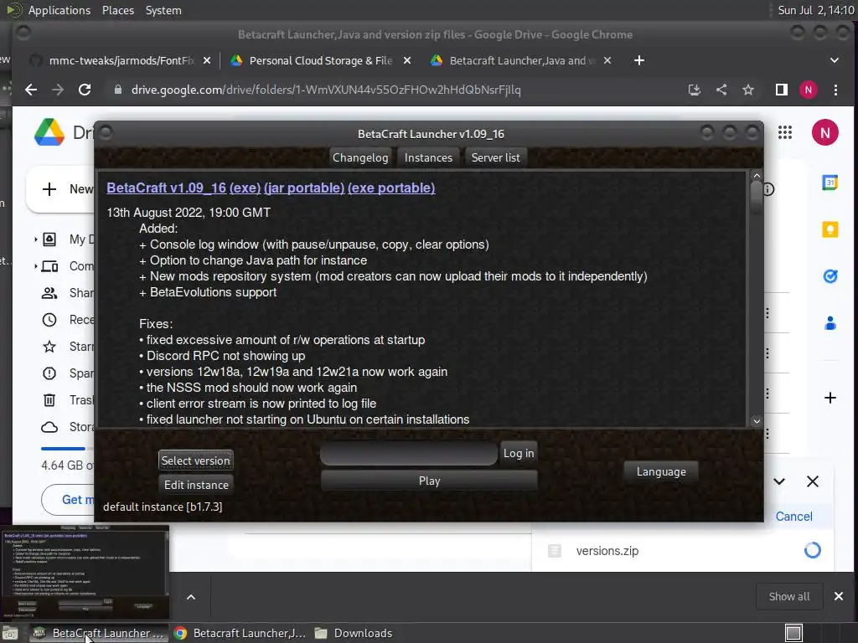
Task: Open Starred in Drive sidebar
Action: [x=67, y=347]
